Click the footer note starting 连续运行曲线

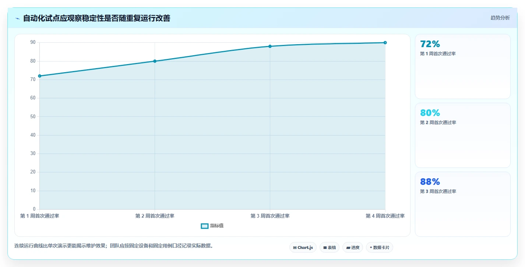(x=114, y=246)
